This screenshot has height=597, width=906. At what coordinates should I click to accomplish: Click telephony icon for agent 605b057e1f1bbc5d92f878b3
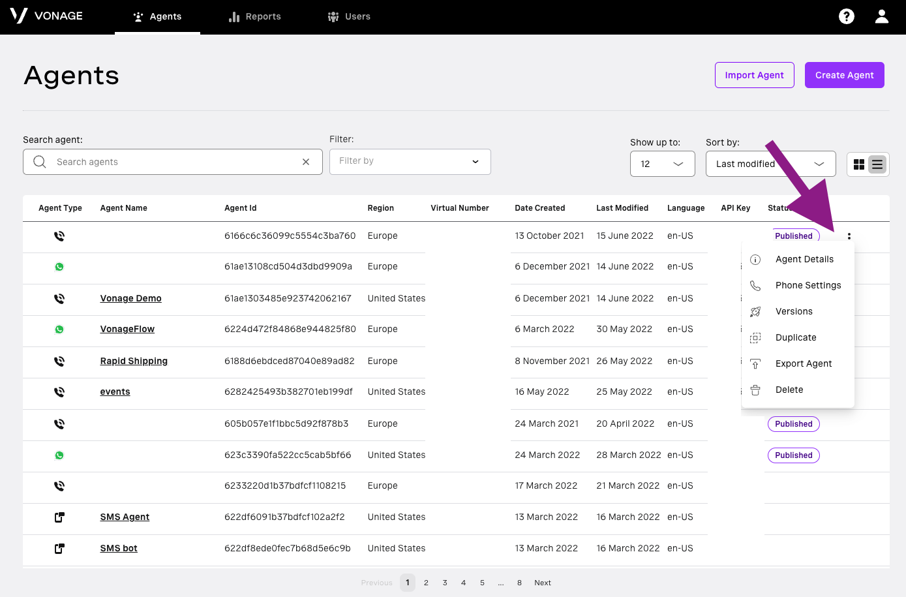pyautogui.click(x=59, y=424)
